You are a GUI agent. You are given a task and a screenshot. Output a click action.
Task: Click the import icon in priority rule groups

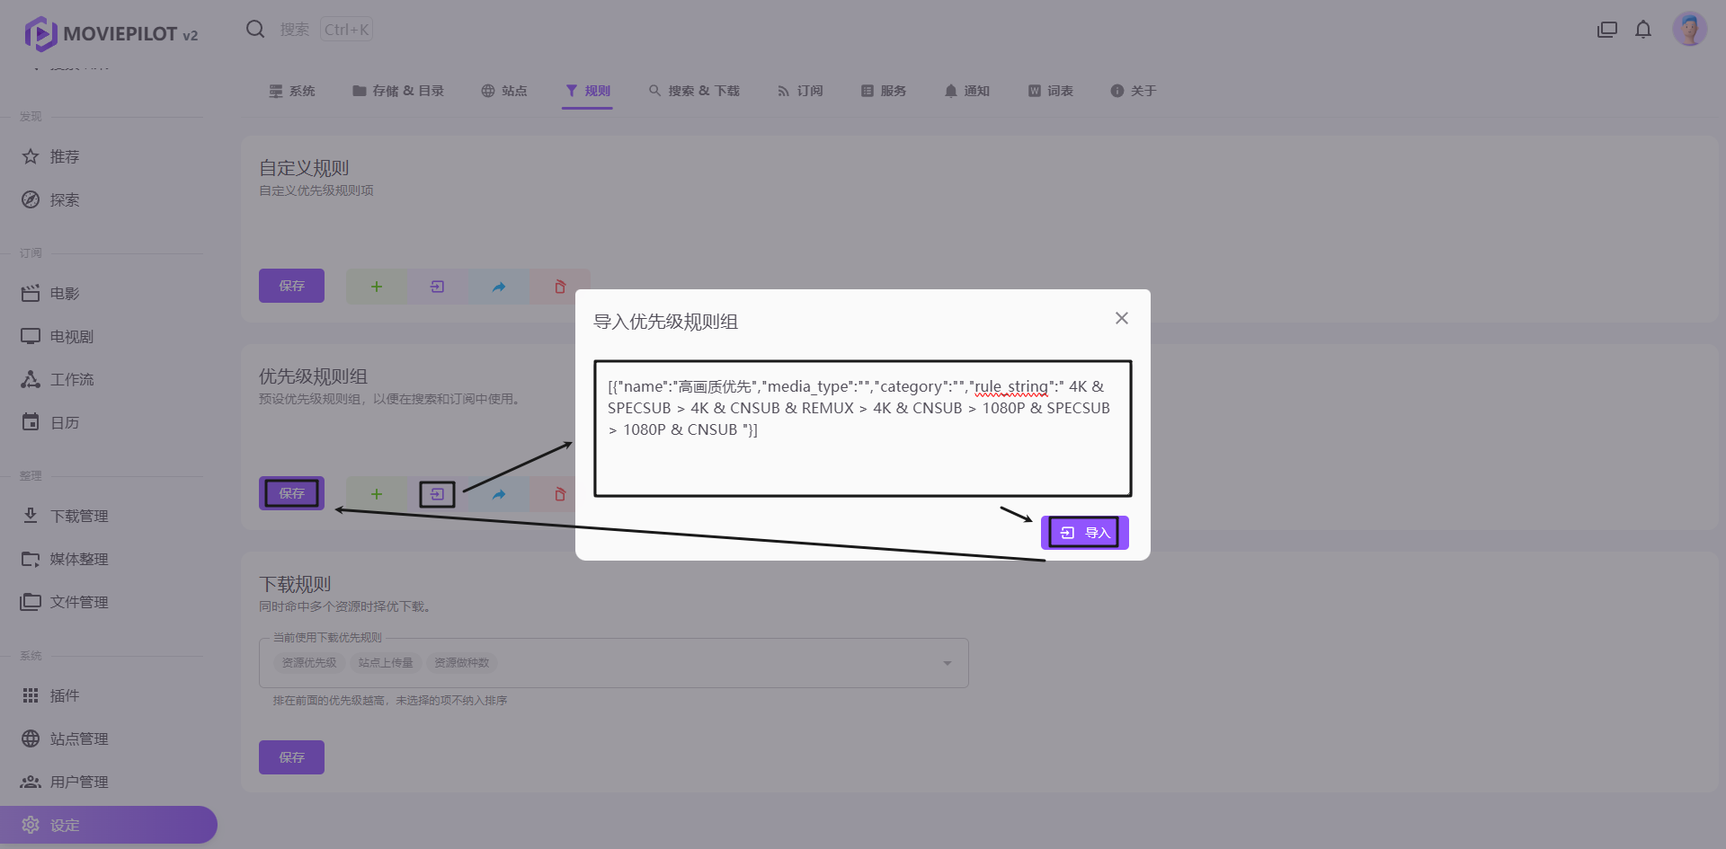coord(438,494)
